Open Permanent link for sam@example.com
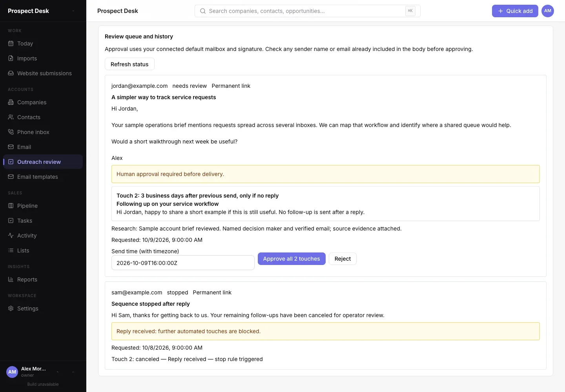The height and width of the screenshot is (392, 565). pos(212,292)
